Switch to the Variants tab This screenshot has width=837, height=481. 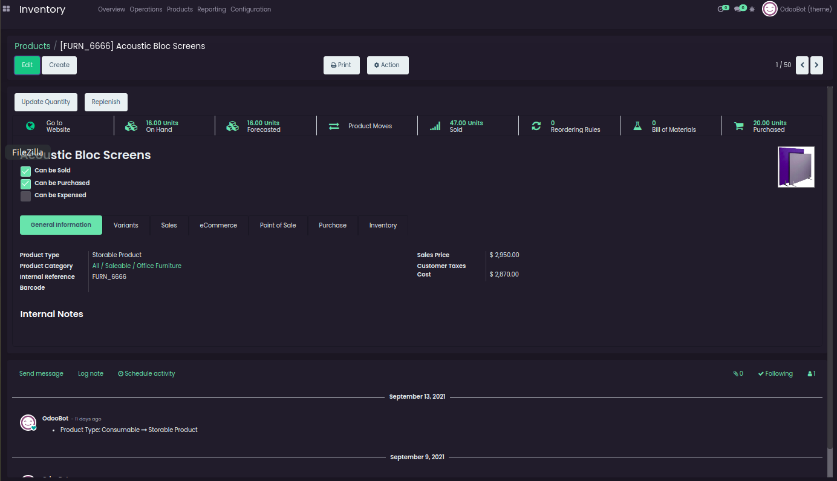(126, 225)
